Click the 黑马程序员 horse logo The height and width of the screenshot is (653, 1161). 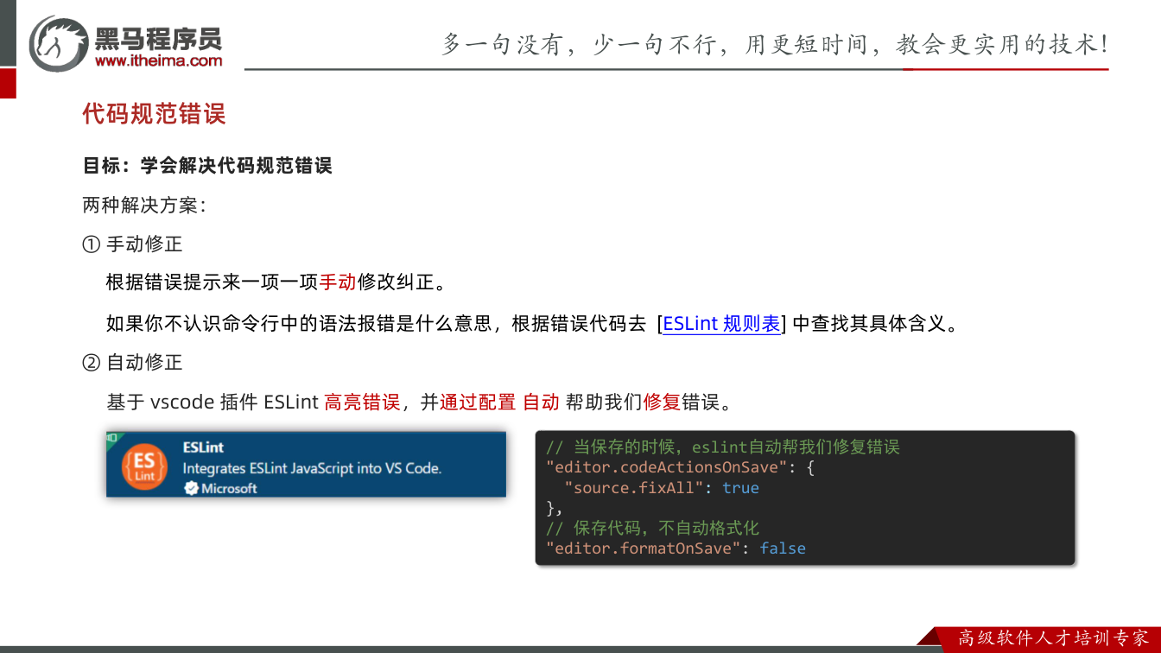coord(59,42)
